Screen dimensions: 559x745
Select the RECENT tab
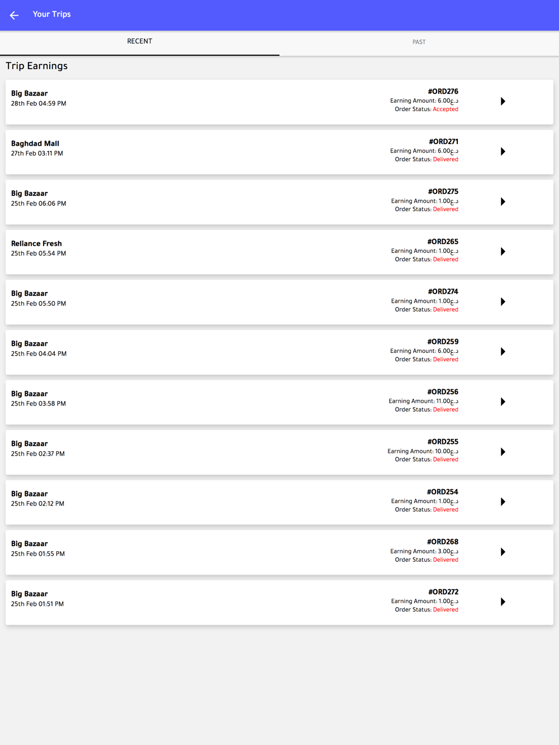(x=140, y=42)
